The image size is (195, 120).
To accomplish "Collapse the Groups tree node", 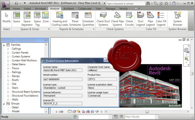I will [x=4, y=104].
